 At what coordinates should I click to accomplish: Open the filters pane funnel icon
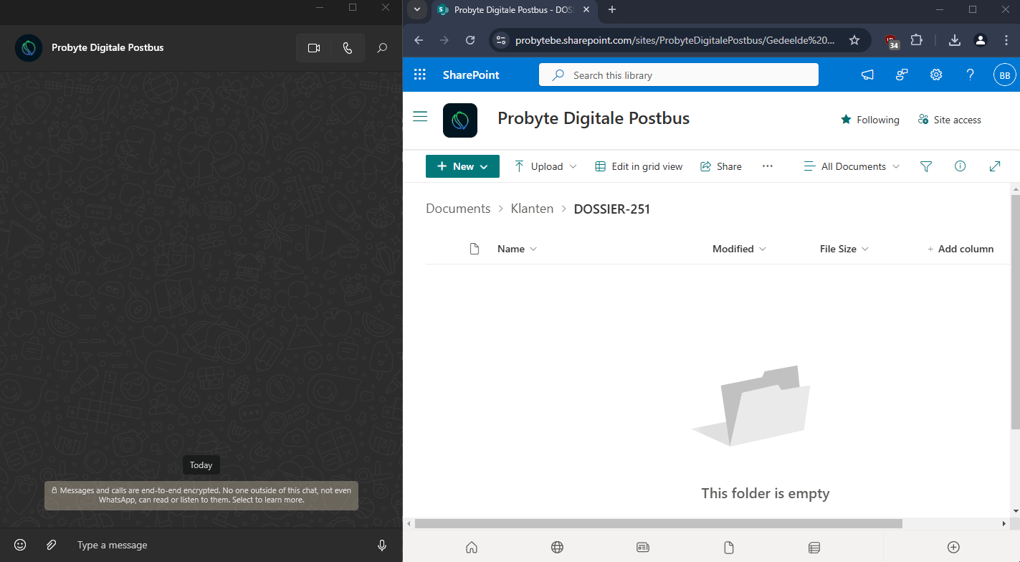point(925,166)
